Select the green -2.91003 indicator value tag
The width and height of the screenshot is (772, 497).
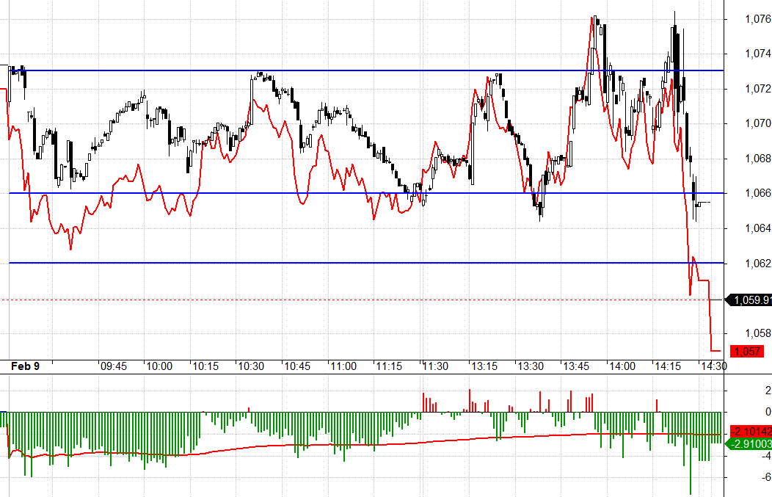750,444
